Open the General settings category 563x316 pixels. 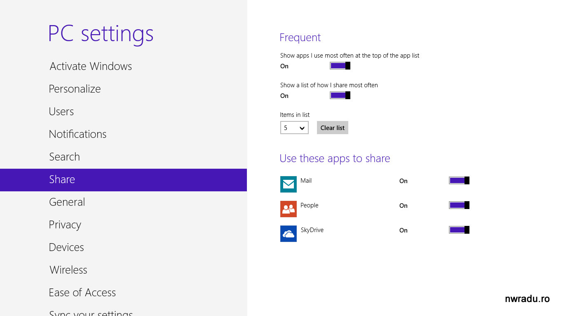[x=67, y=202]
